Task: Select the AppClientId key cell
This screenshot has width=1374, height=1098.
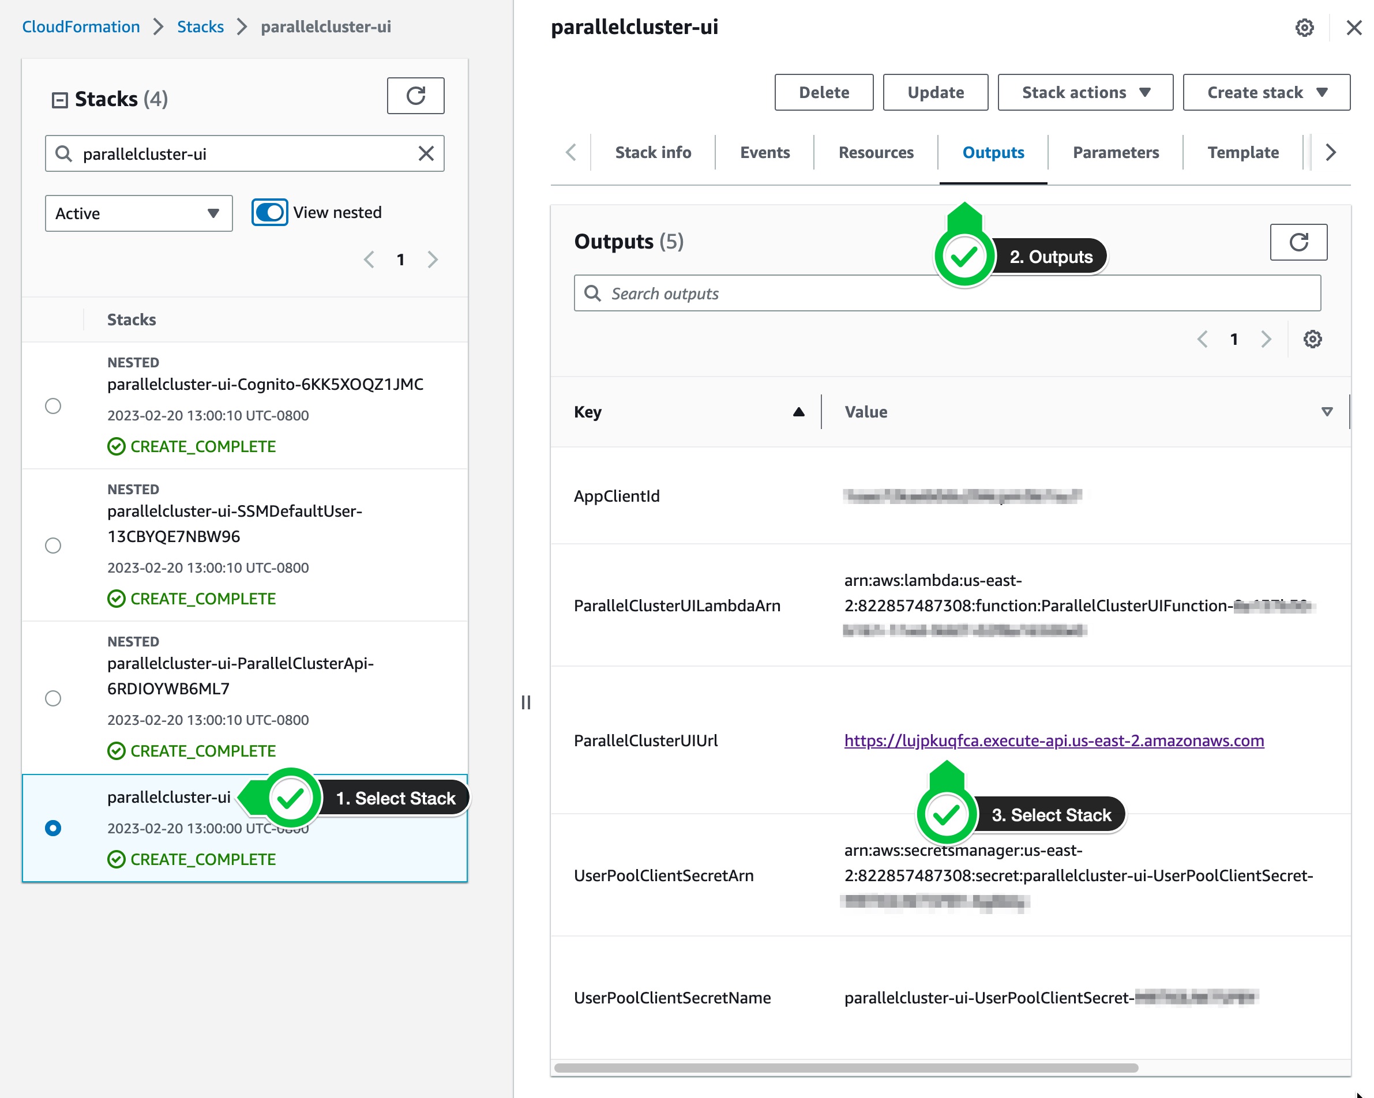Action: (617, 497)
